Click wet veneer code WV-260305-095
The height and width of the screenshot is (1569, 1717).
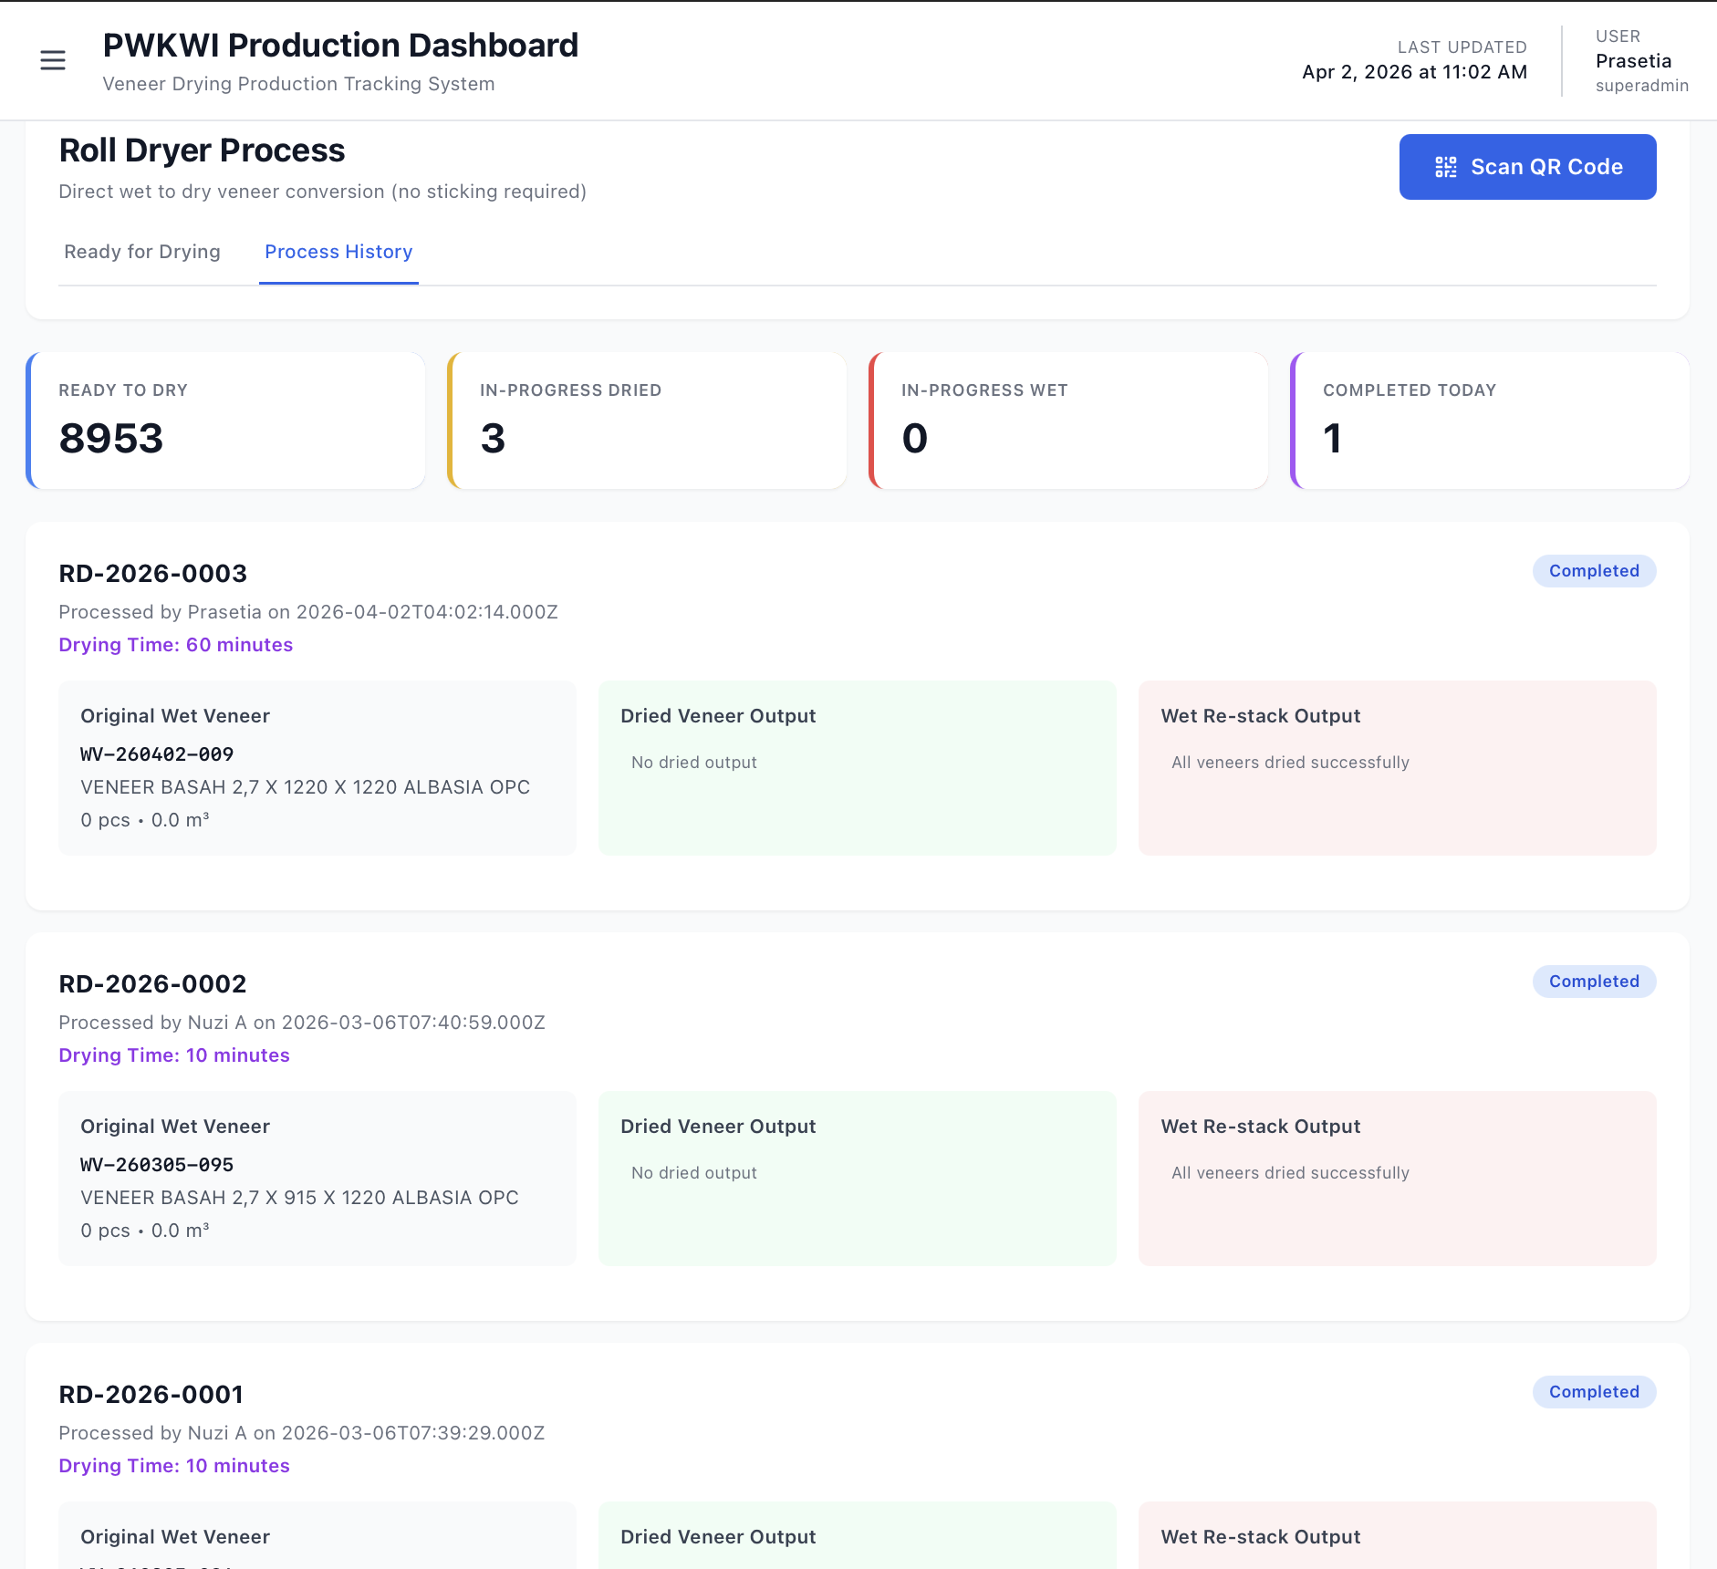157,1165
